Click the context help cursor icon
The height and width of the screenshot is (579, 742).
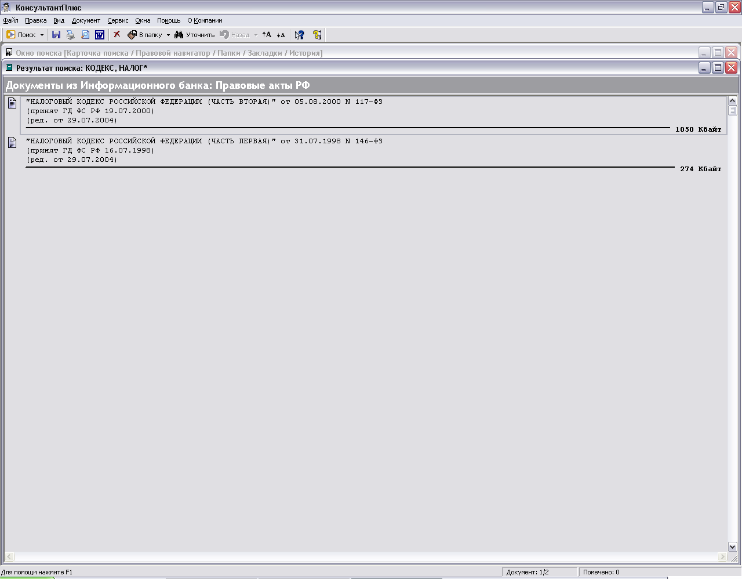pyautogui.click(x=299, y=35)
